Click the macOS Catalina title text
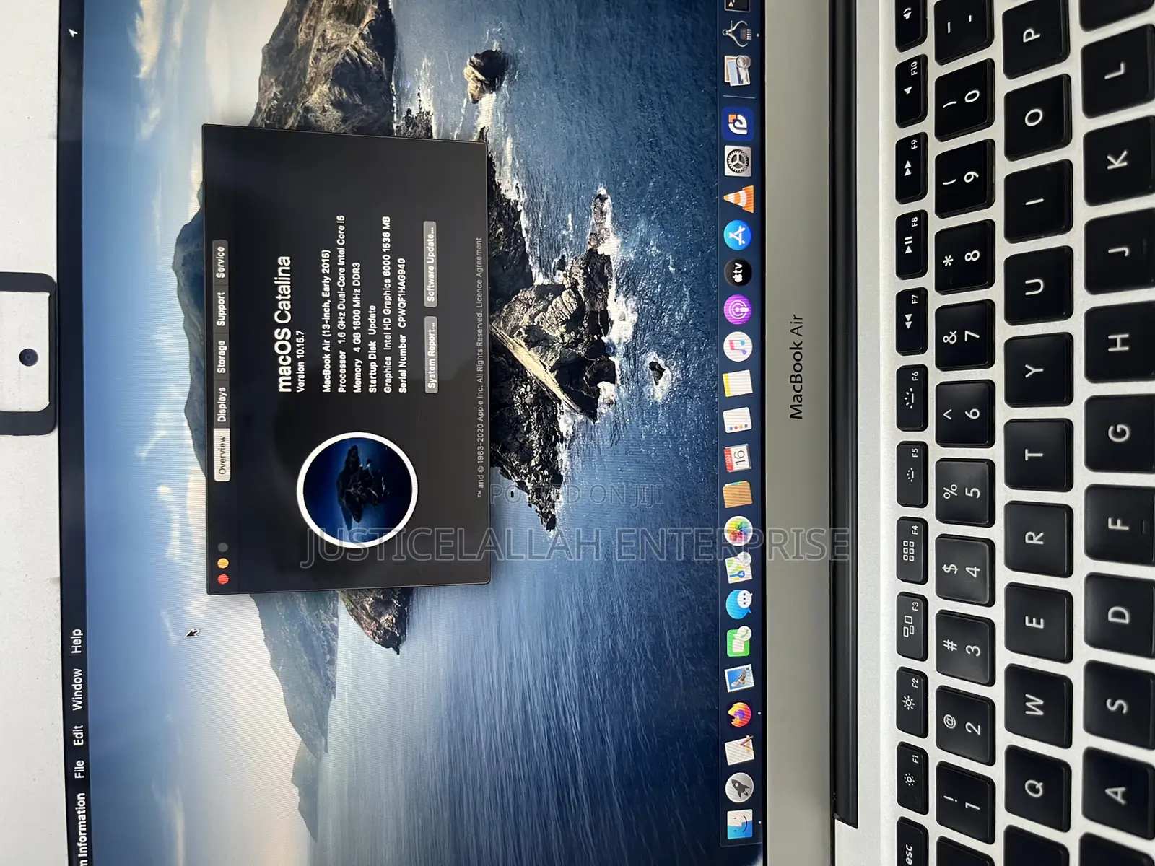This screenshot has height=866, width=1155. tap(285, 323)
